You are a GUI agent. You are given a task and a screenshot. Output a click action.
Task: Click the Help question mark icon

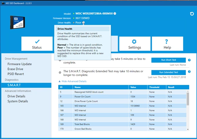pyautogui.click(x=166, y=41)
